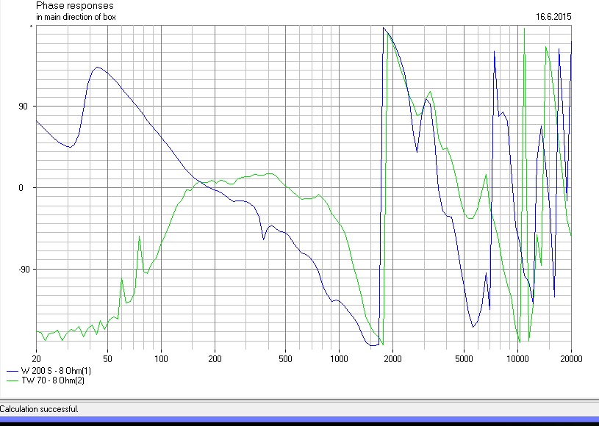Click the green legend line for TW 70
The image size is (599, 426).
pyautogui.click(x=12, y=381)
